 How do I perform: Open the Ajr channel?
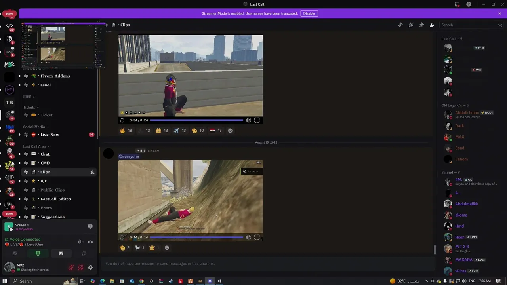pos(58,181)
